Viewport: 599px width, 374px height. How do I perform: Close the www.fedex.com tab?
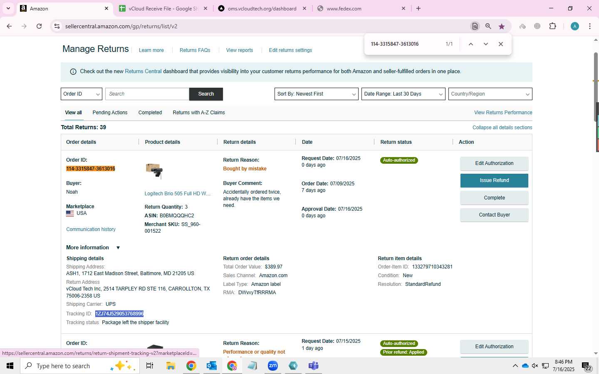(403, 8)
